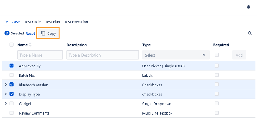Click the Copy button

(x=48, y=33)
